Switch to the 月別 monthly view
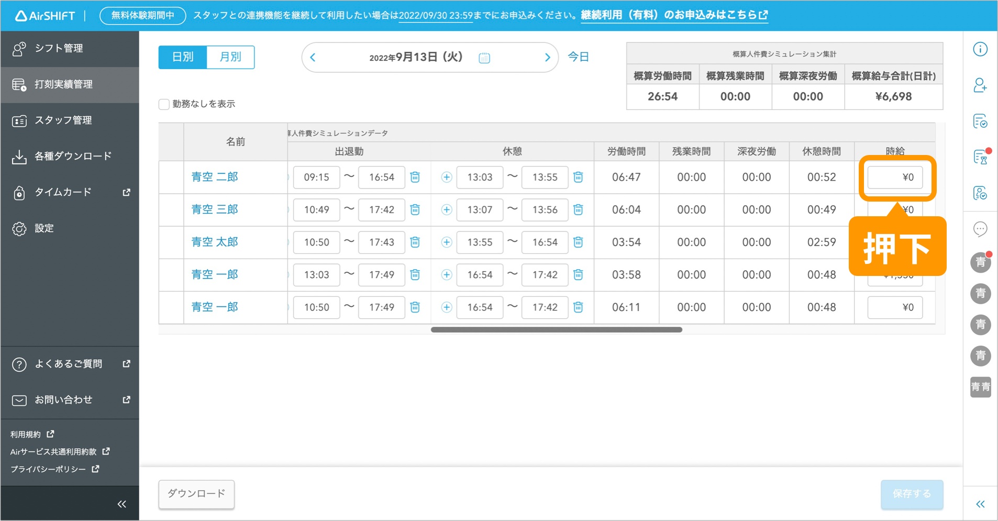The image size is (998, 521). point(230,57)
